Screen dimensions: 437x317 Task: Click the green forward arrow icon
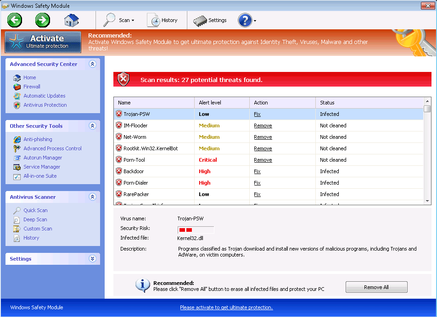point(43,20)
